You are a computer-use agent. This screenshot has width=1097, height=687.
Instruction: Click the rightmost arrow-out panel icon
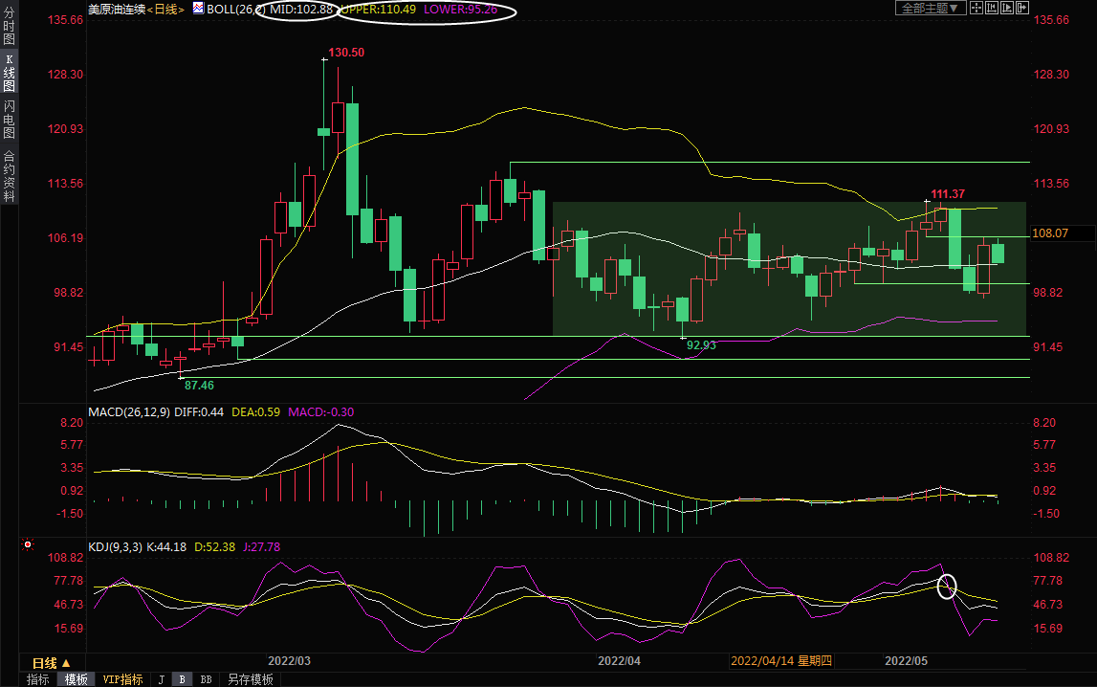(1022, 8)
